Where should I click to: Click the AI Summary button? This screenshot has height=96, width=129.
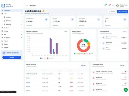123,12
